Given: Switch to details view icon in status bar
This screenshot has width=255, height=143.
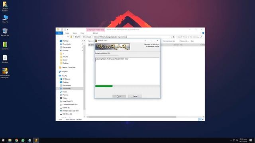Looking at the screenshot, I should [200, 119].
